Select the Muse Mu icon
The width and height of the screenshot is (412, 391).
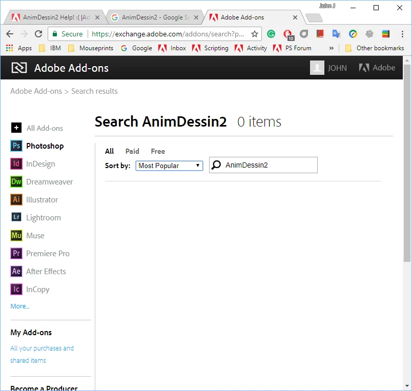[x=16, y=235]
